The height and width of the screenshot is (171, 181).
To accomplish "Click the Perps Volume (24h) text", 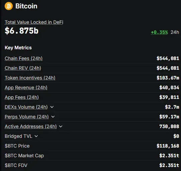I will (x=27, y=117).
